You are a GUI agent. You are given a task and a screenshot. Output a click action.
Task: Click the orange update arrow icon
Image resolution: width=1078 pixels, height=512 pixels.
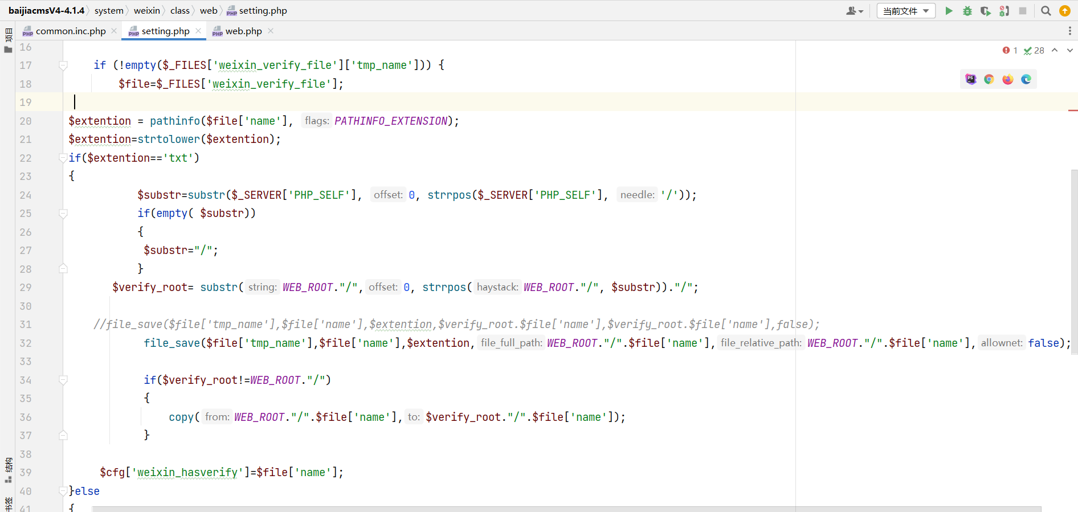coord(1065,11)
